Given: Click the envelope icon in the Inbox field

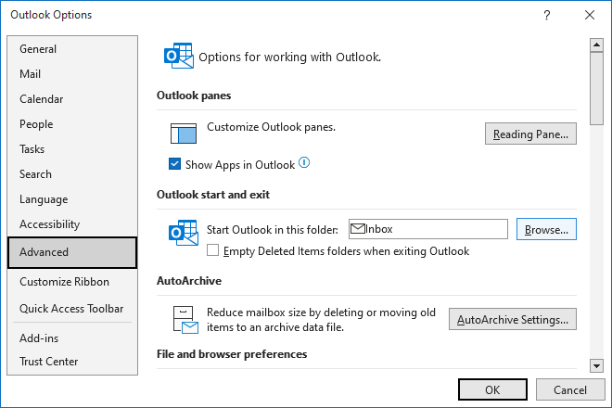Looking at the screenshot, I should pyautogui.click(x=358, y=229).
